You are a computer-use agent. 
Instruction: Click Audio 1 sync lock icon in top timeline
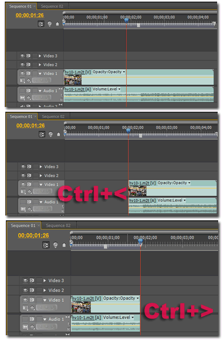coord(28,90)
